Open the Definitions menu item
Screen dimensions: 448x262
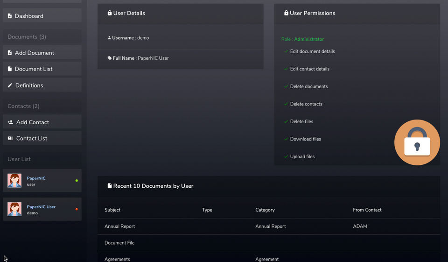coord(29,85)
